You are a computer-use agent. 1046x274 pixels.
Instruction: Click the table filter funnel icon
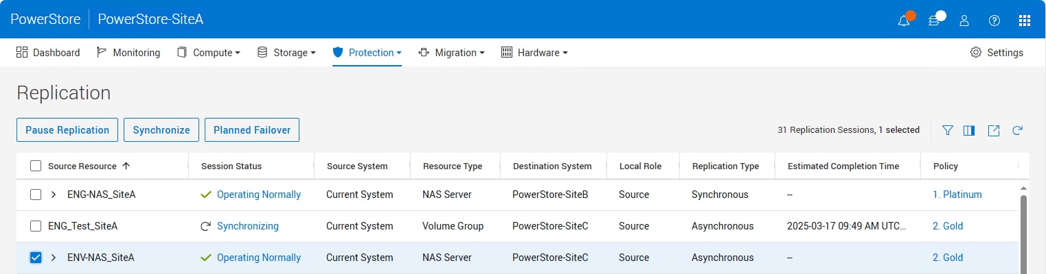point(948,130)
